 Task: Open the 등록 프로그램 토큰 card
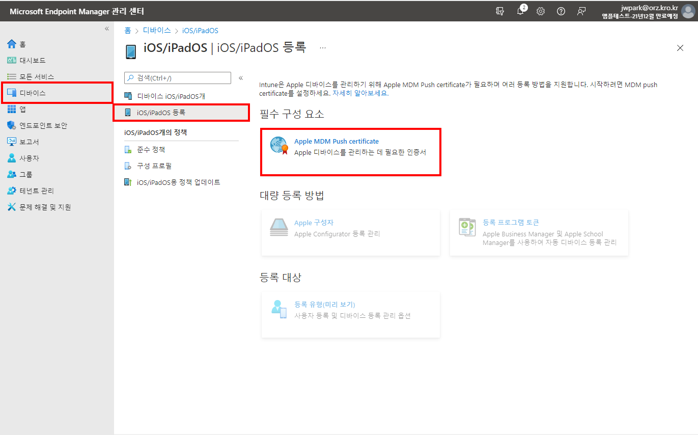(x=539, y=232)
